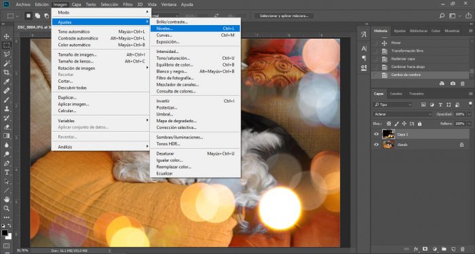Click the workspace switcher icon
The height and width of the screenshot is (254, 475).
click(x=453, y=16)
